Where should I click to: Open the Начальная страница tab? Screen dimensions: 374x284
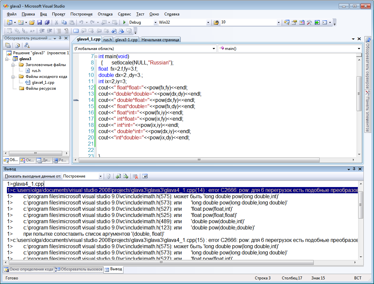point(160,40)
